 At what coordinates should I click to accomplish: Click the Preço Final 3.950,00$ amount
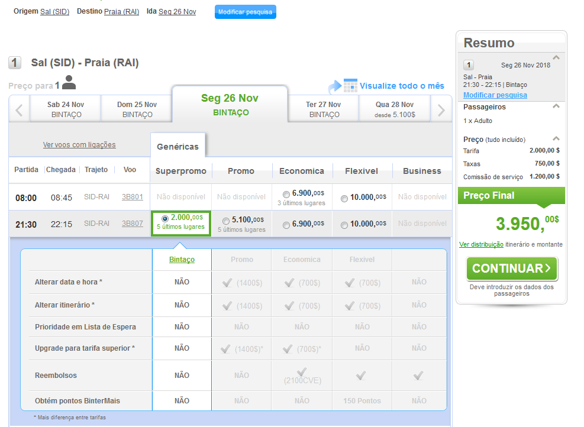[x=527, y=224]
